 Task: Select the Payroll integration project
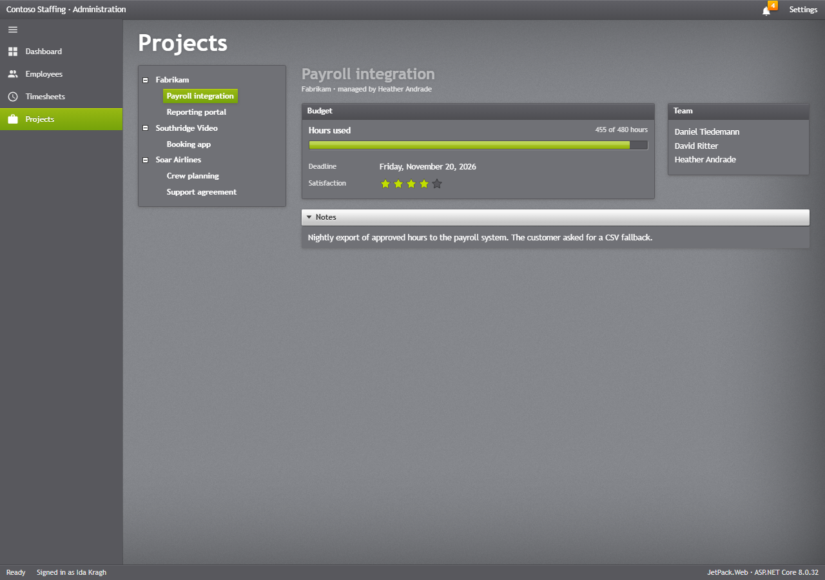[x=200, y=96]
